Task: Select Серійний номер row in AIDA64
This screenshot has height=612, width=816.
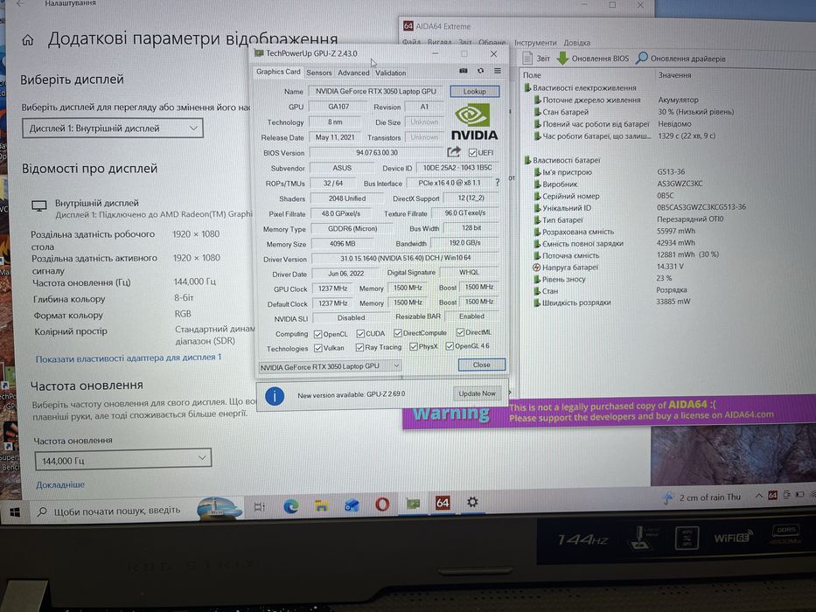Action: pos(603,196)
